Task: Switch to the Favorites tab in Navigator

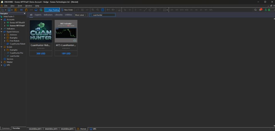Action: click(16, 128)
